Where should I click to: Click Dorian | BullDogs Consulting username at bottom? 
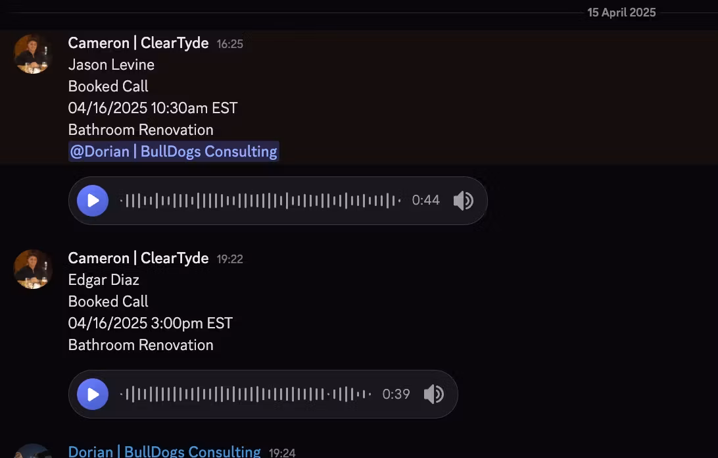click(164, 452)
